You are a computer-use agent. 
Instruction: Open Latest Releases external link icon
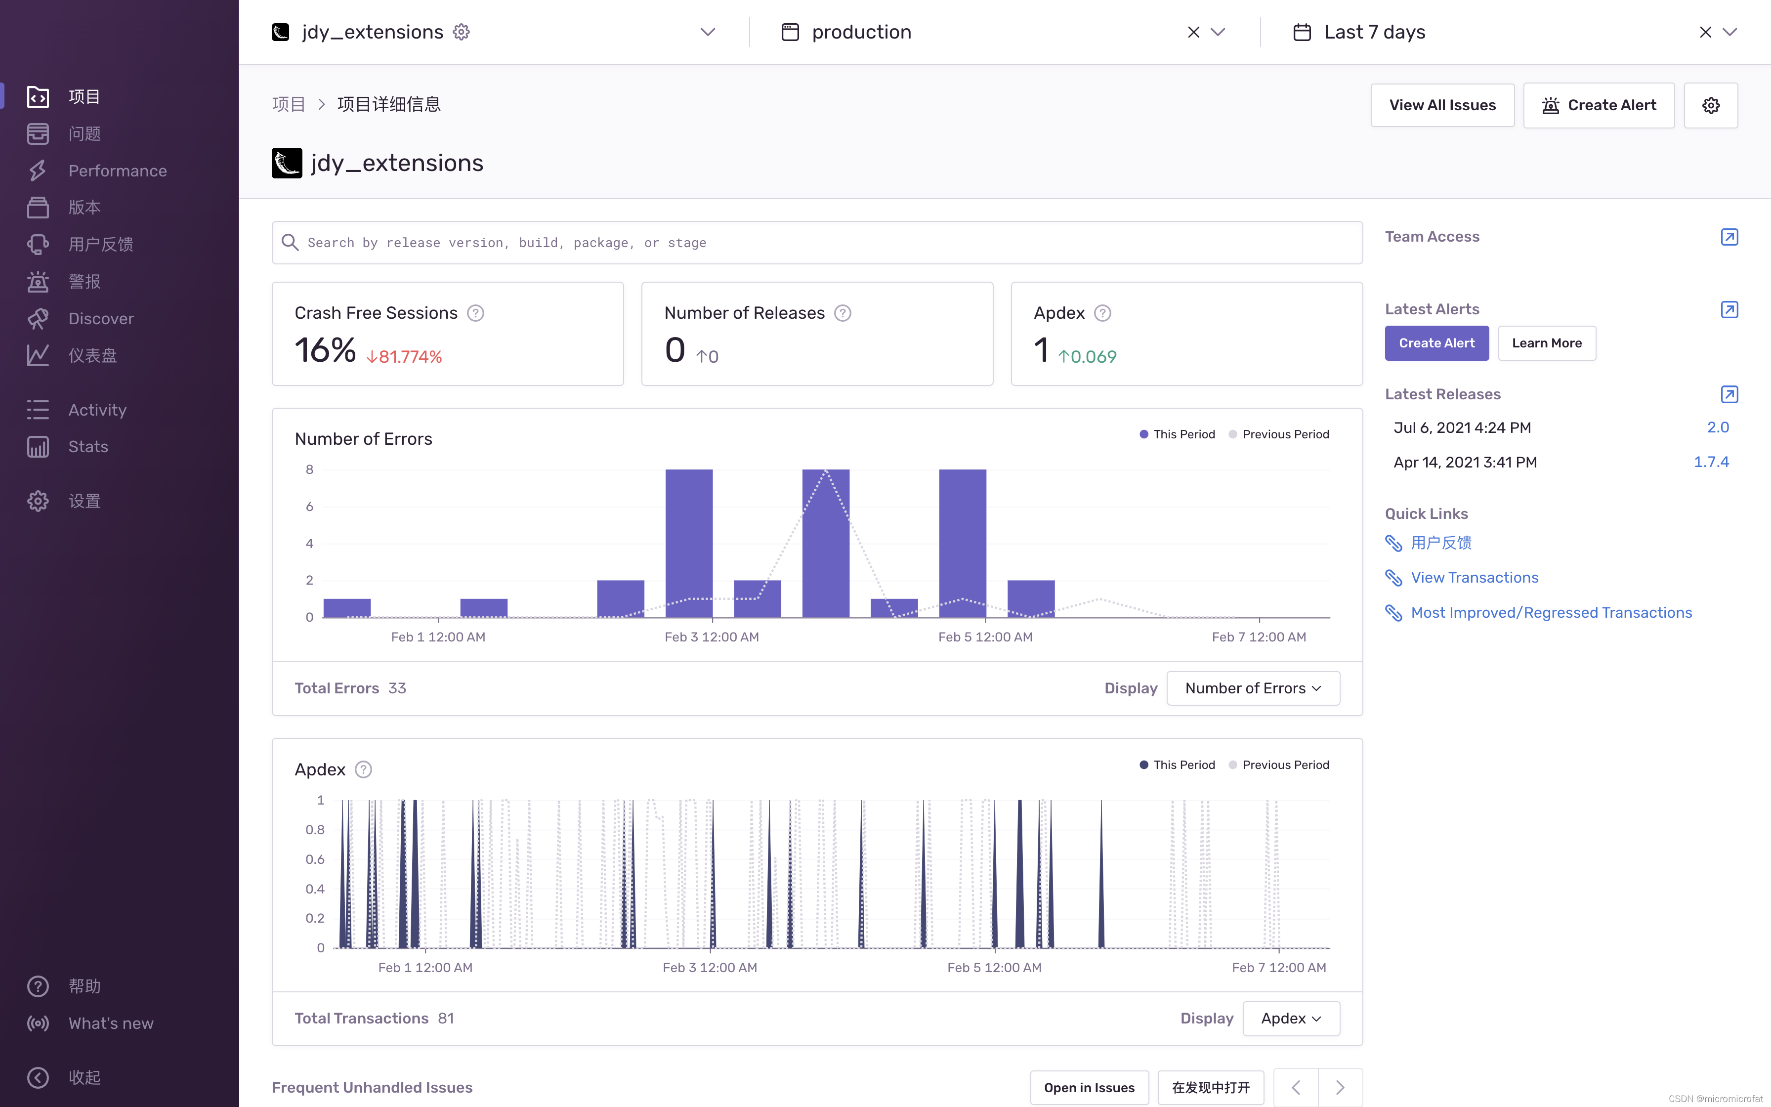tap(1729, 395)
